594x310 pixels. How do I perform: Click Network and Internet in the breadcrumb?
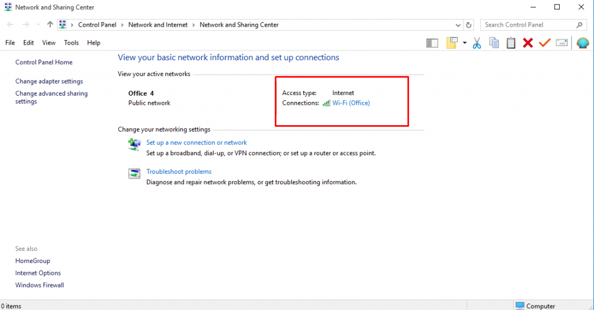point(158,25)
